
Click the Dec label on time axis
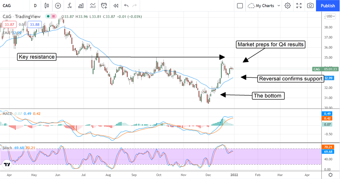[x=208, y=175]
